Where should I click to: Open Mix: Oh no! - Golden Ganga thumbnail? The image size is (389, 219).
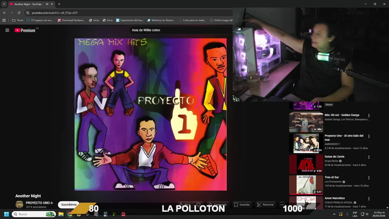tap(306, 123)
